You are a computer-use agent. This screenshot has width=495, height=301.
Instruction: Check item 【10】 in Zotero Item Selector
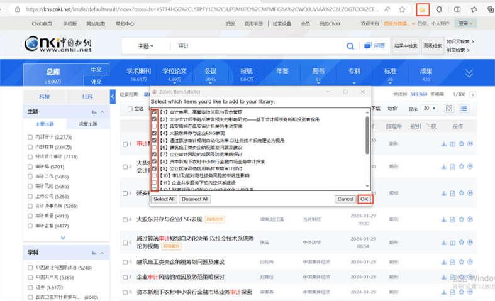click(154, 175)
